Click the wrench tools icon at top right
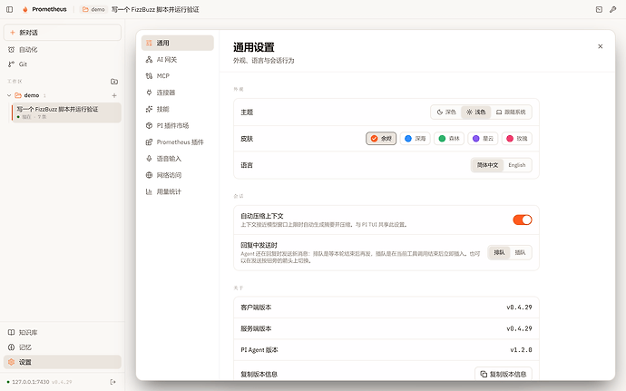The image size is (626, 391). point(612,9)
